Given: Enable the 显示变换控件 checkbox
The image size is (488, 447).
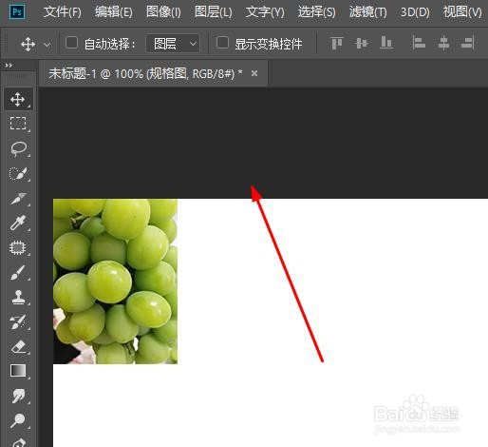Looking at the screenshot, I should [222, 43].
